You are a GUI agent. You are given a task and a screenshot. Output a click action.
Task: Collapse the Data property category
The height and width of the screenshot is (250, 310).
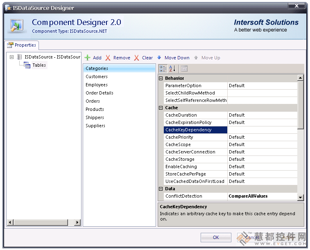coord(161,189)
